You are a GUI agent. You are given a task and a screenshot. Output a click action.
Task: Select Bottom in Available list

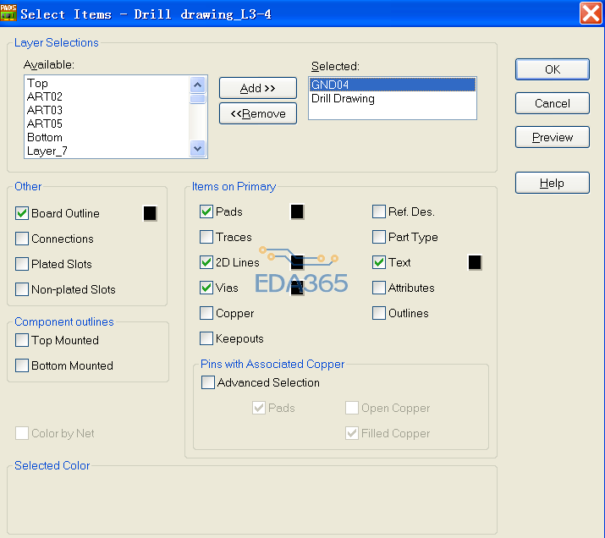(x=107, y=137)
